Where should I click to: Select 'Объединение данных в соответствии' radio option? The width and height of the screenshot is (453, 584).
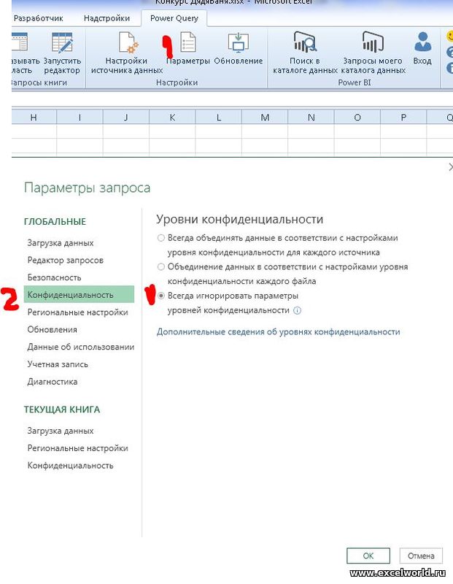coord(160,266)
